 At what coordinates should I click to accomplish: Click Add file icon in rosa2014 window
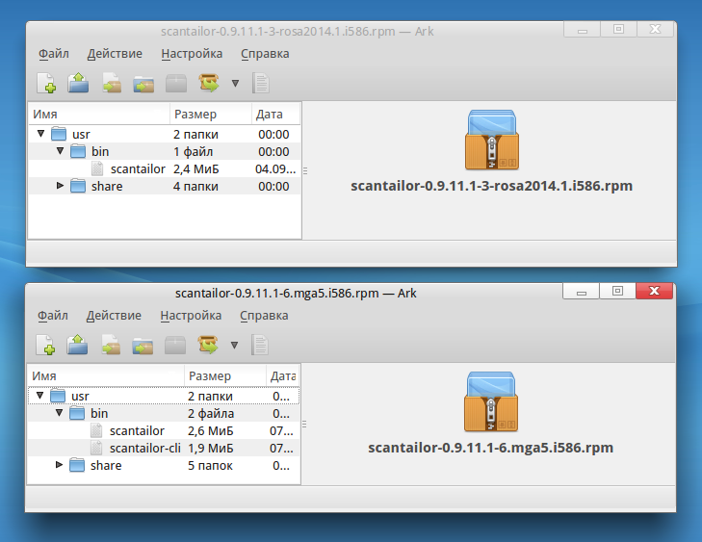(x=112, y=83)
